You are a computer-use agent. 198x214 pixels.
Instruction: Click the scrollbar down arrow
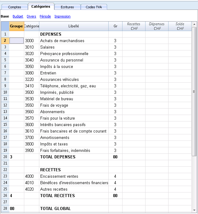click(x=194, y=210)
